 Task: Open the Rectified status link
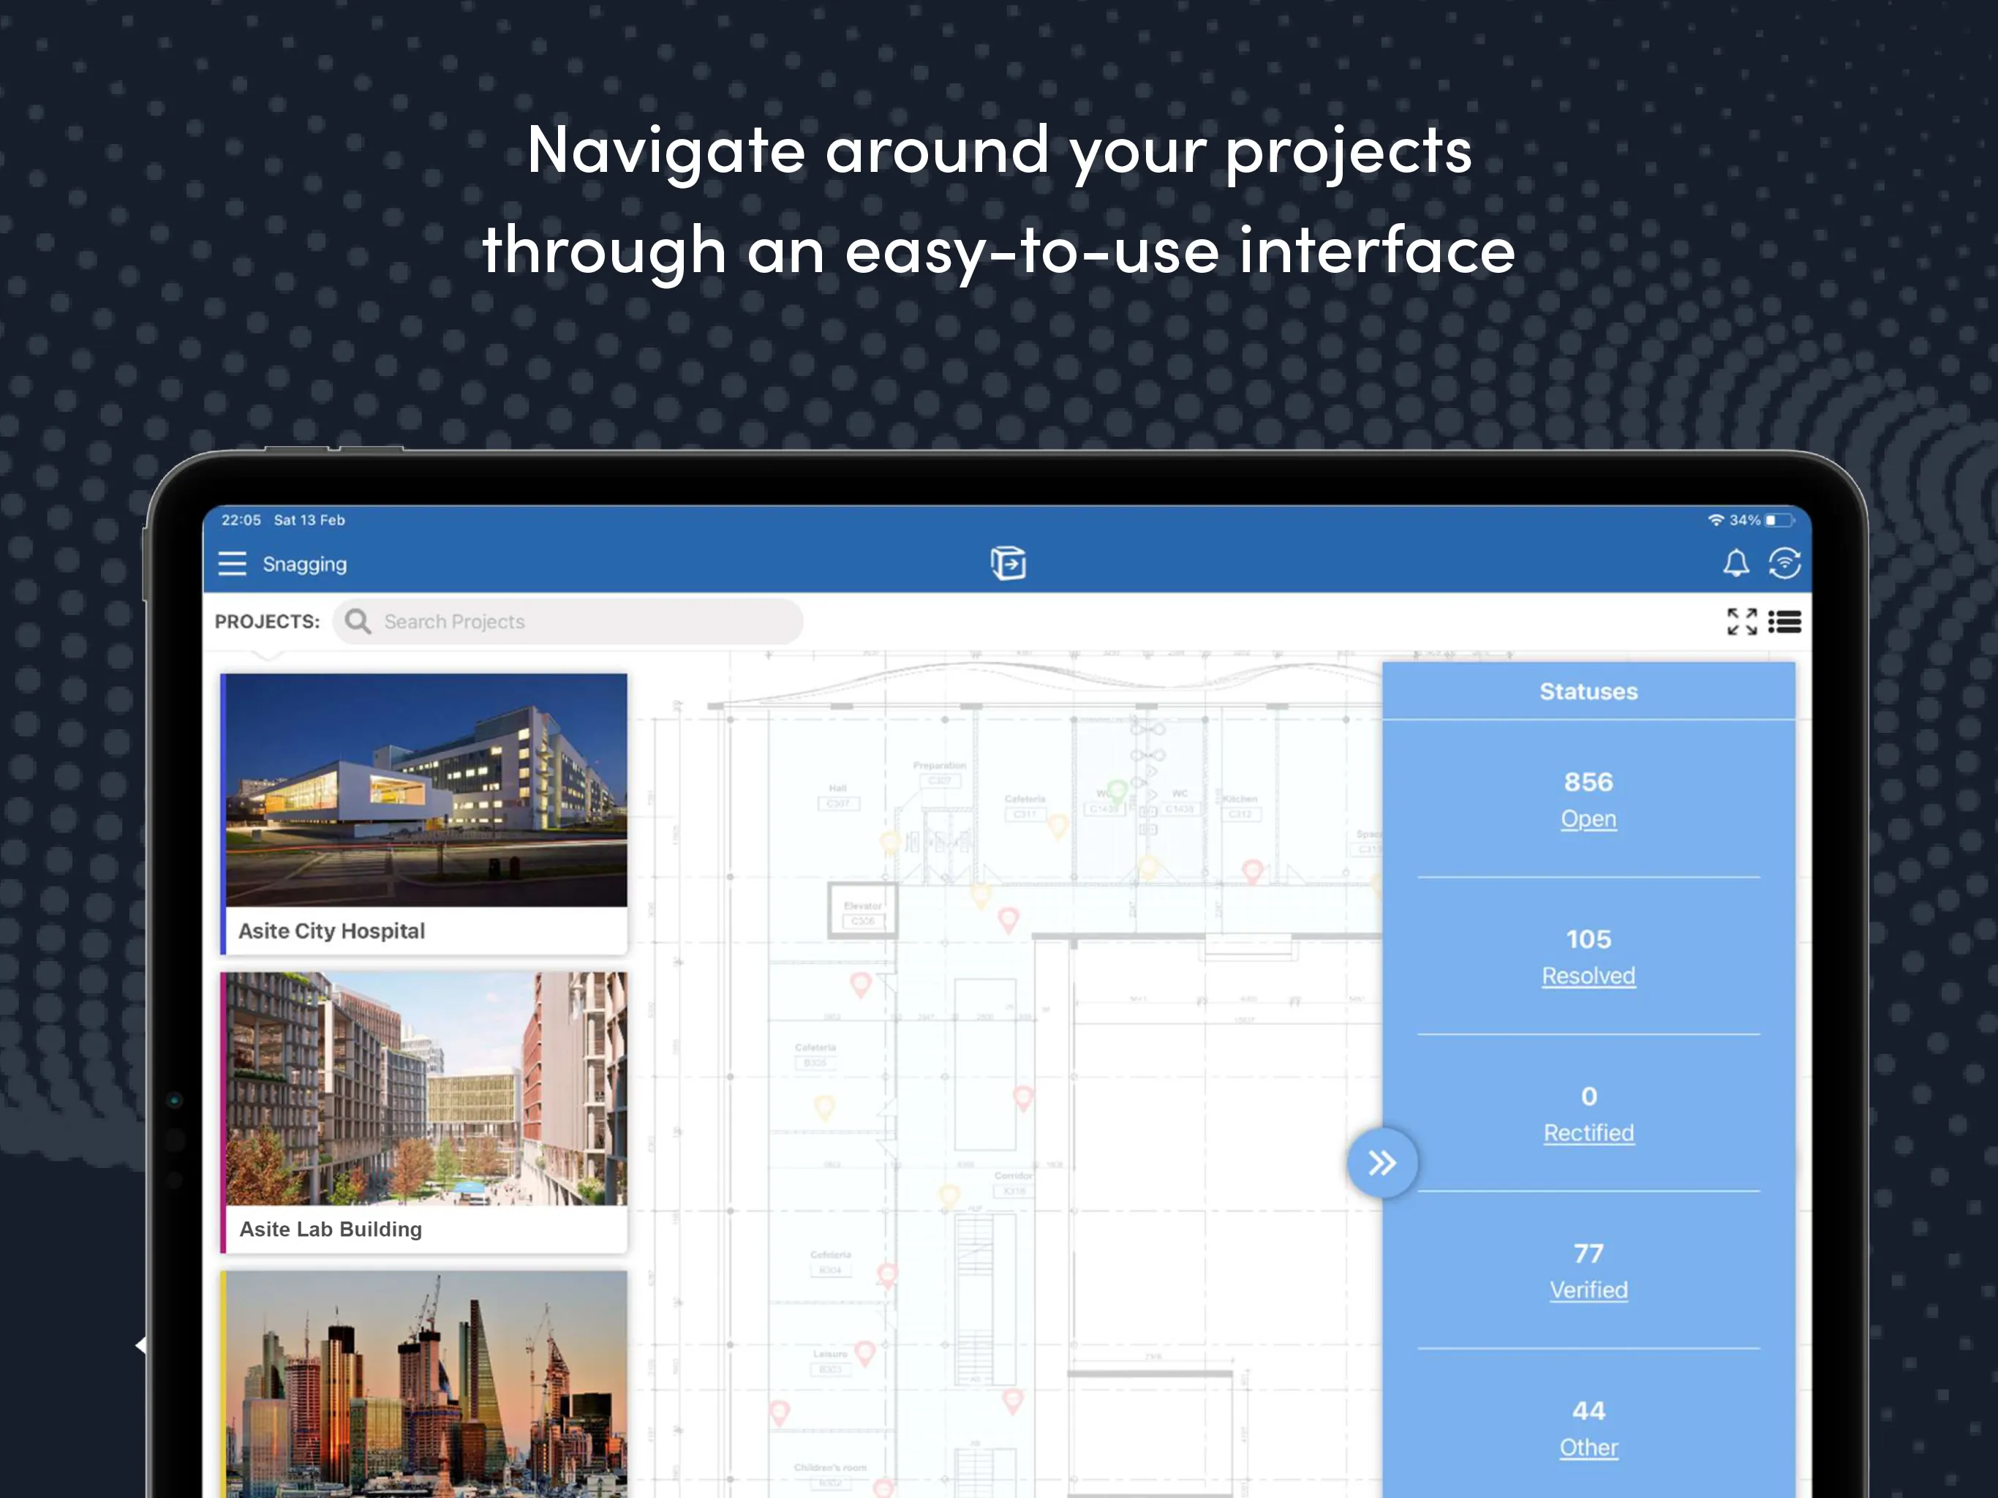click(x=1589, y=1133)
